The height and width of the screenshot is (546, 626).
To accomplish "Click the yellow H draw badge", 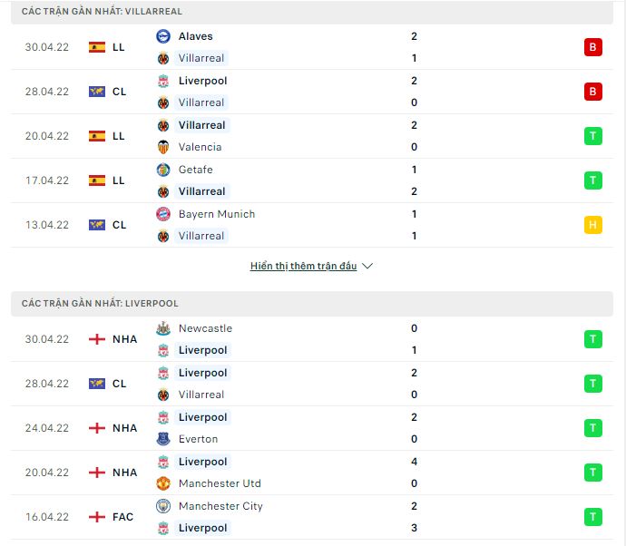I will (x=593, y=225).
